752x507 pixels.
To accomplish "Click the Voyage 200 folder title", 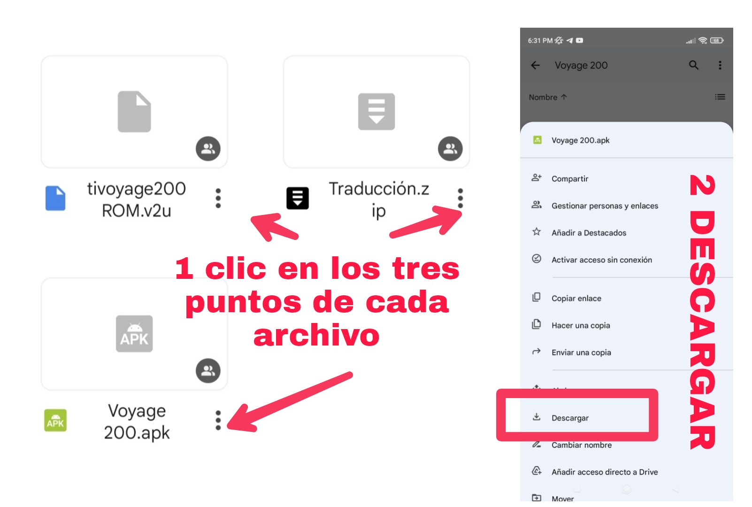I will (x=581, y=65).
